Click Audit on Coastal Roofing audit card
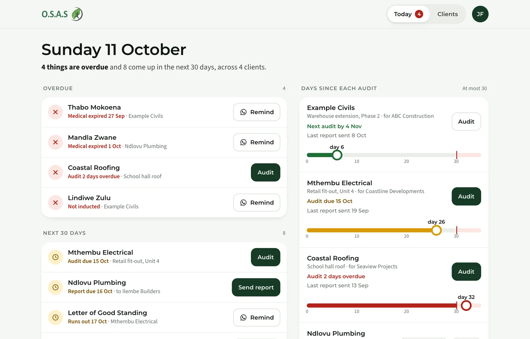Viewport: 530px width, 339px height. tap(466, 271)
